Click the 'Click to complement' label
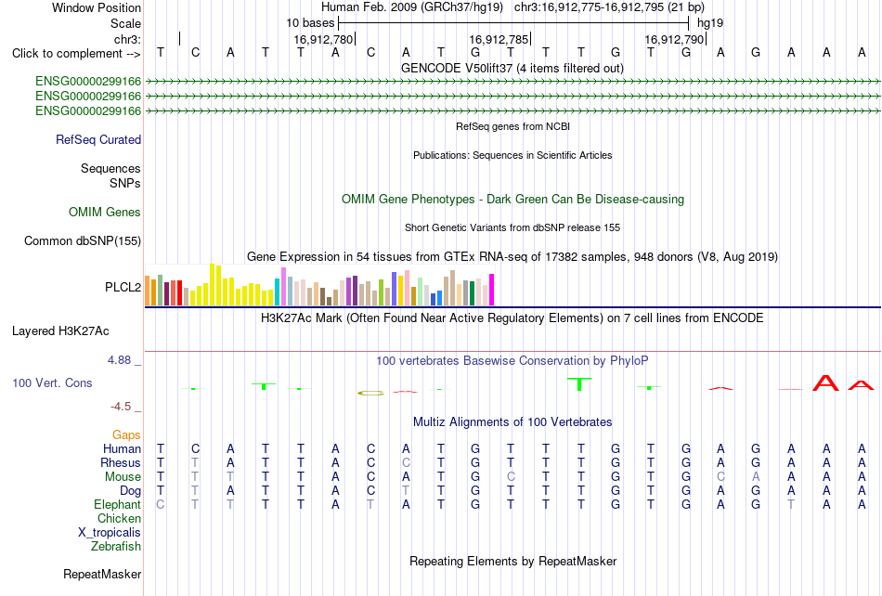The height and width of the screenshot is (596, 882). click(x=76, y=54)
